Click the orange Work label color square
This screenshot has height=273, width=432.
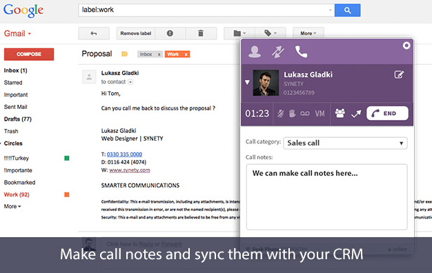[x=67, y=194]
